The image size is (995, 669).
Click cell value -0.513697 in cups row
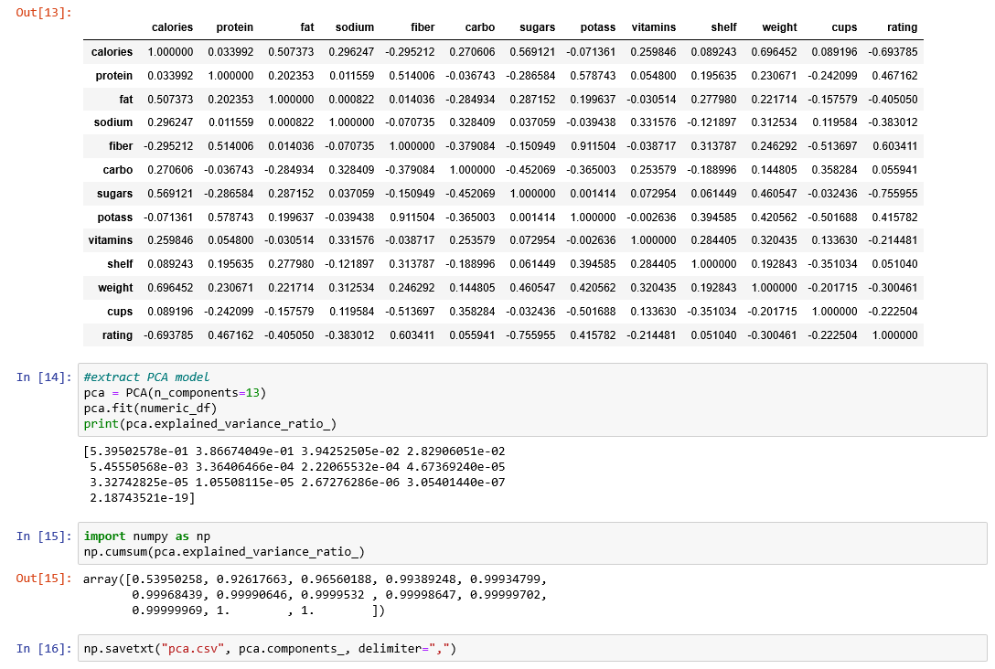click(x=412, y=312)
